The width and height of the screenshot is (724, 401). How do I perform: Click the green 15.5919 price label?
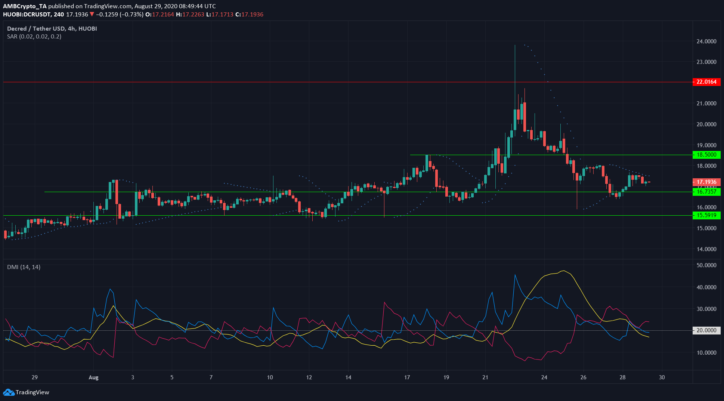pyautogui.click(x=706, y=215)
